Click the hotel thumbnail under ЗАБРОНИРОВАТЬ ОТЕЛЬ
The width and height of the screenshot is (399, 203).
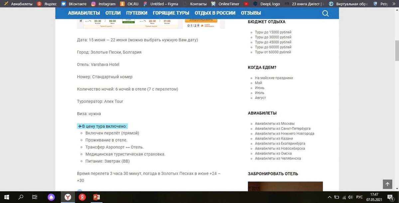pos(285,186)
